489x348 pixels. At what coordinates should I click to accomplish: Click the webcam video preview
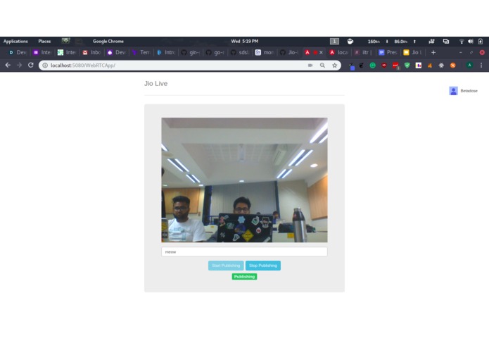click(x=244, y=180)
